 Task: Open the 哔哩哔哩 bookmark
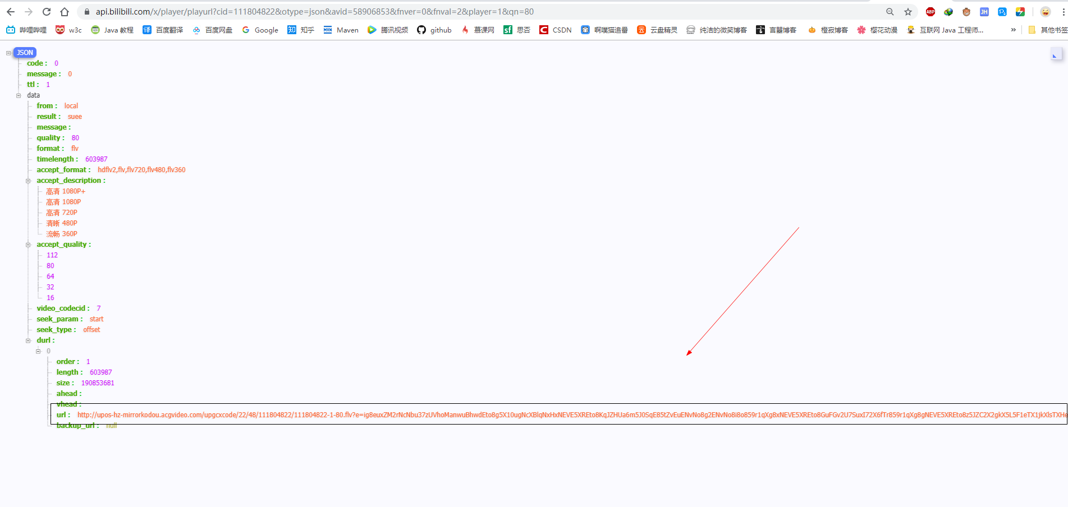[x=26, y=30]
